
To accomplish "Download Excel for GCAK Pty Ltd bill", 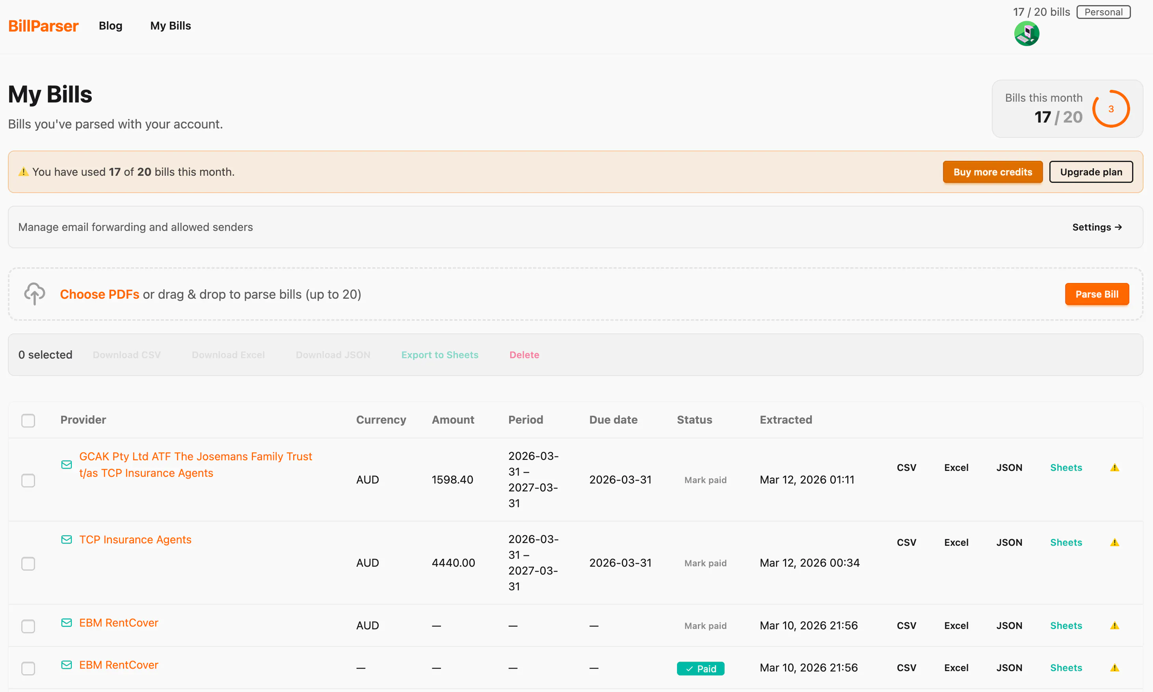I will 956,467.
